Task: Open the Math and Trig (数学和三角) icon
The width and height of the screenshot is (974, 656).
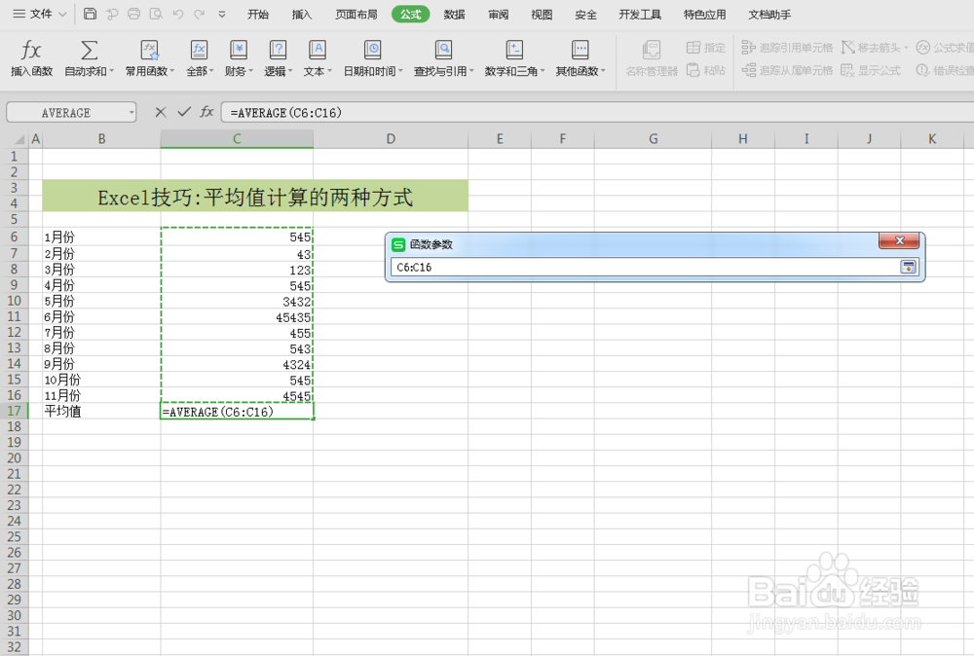Action: (x=514, y=50)
